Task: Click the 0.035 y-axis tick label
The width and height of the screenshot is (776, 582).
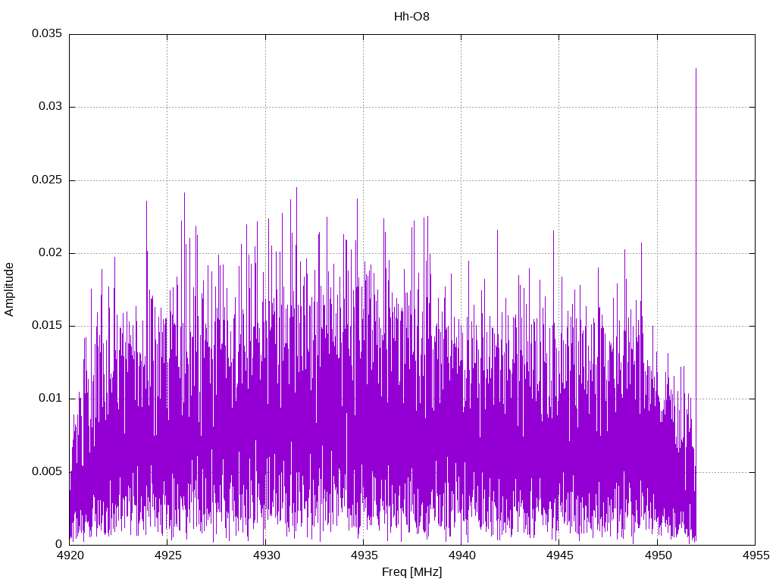Action: click(x=46, y=34)
